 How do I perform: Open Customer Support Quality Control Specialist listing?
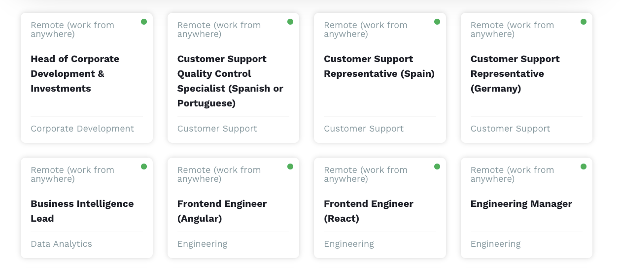click(x=230, y=81)
